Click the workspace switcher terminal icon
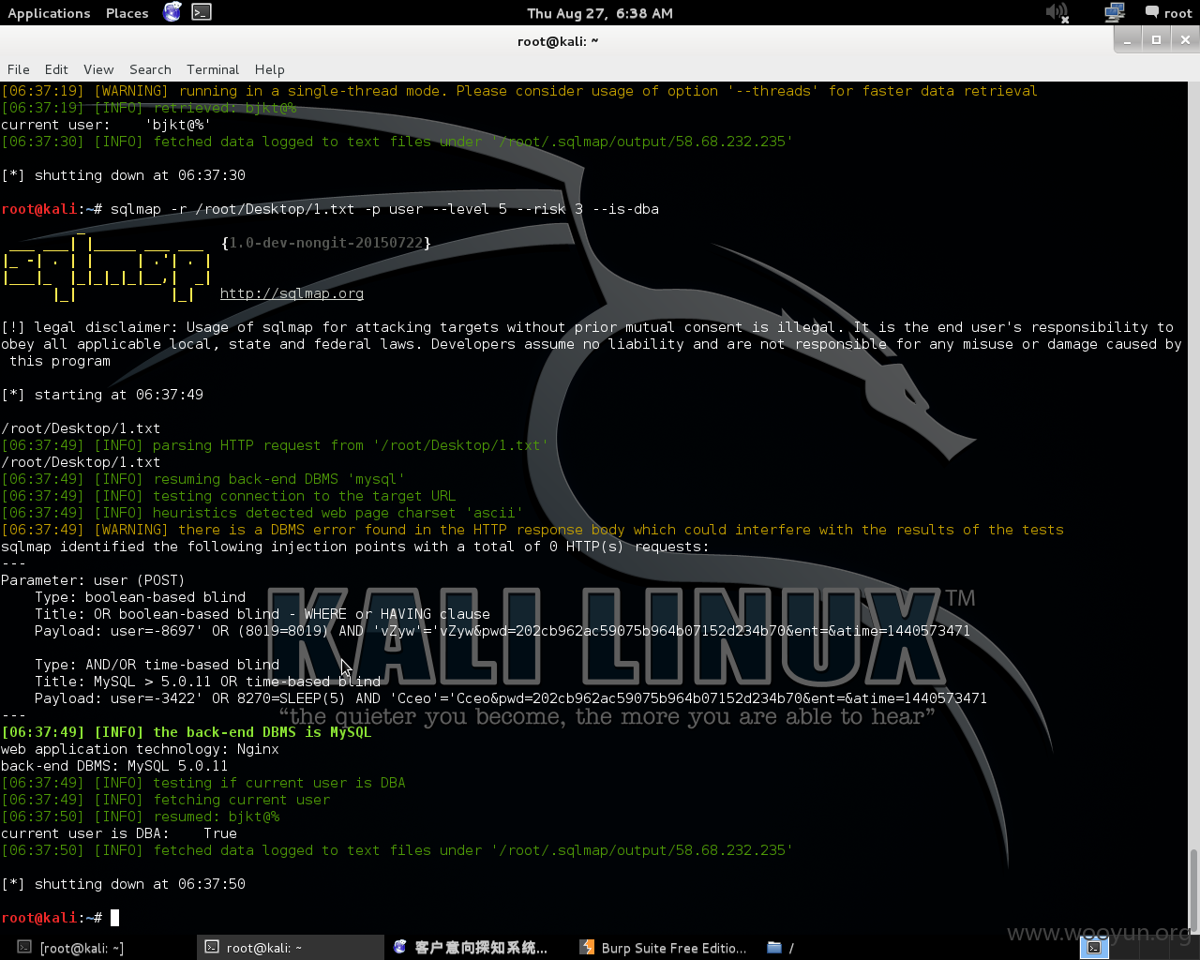Screen dimensions: 1200x960 [1094, 948]
